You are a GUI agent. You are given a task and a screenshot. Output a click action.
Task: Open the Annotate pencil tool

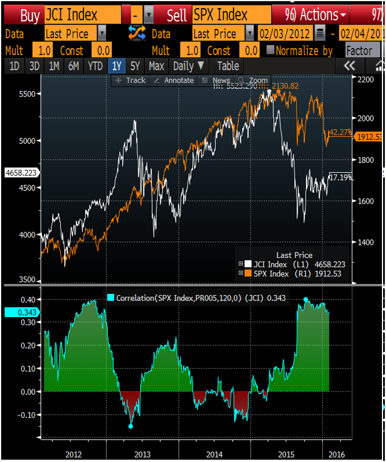pos(174,81)
